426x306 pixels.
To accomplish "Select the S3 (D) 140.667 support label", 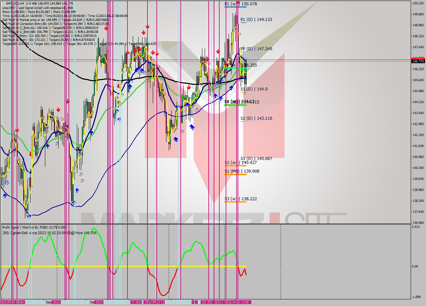I will pyautogui.click(x=256, y=159).
